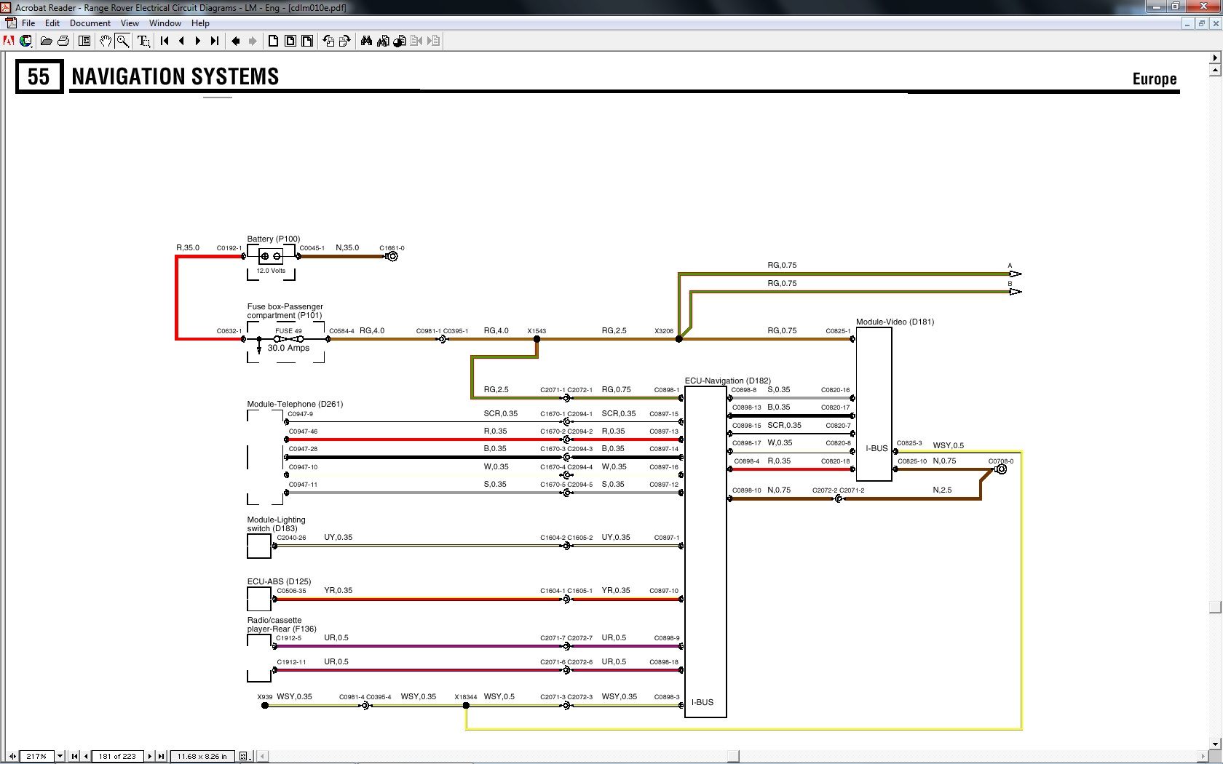Open the Adobe web services globe icon
Viewport: 1223px width, 764px height.
[x=25, y=41]
